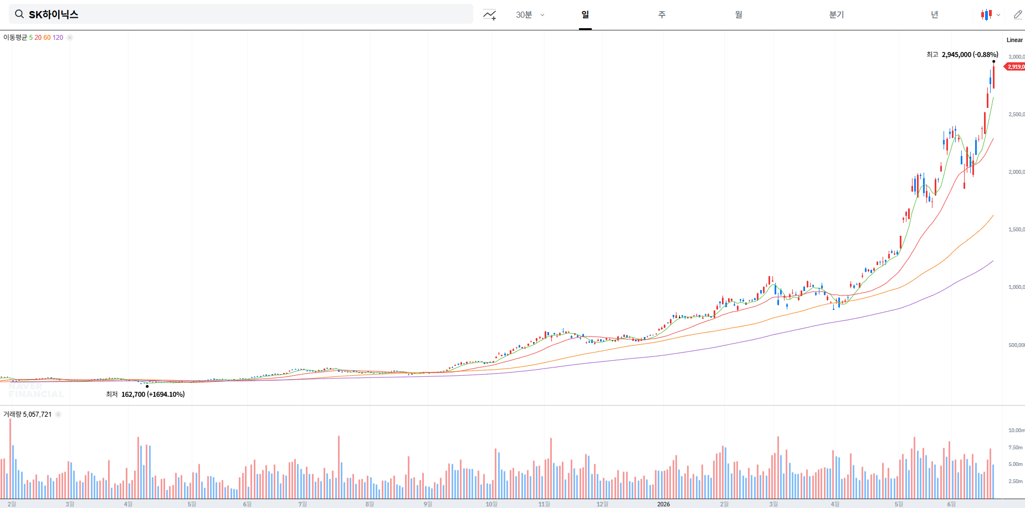This screenshot has width=1025, height=508.
Task: Activate the pencil drawing tool icon
Action: pos(1018,15)
